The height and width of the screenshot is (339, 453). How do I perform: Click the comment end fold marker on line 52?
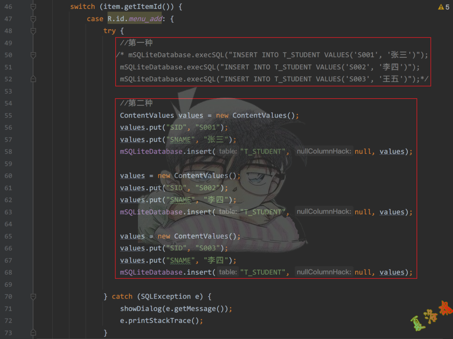(33, 79)
